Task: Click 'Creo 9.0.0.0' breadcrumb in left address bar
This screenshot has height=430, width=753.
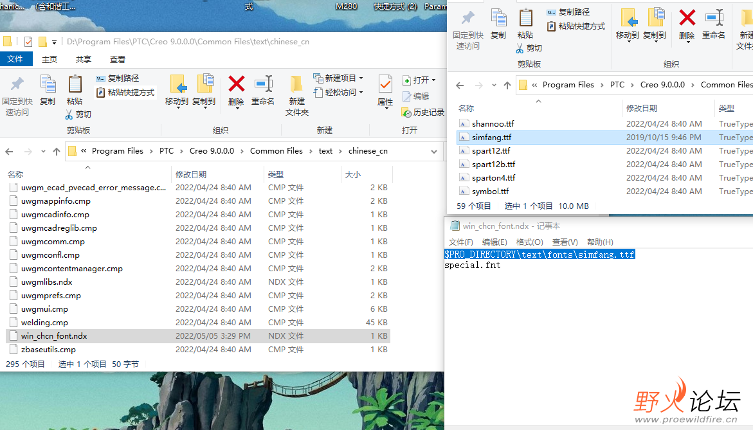Action: click(x=212, y=150)
